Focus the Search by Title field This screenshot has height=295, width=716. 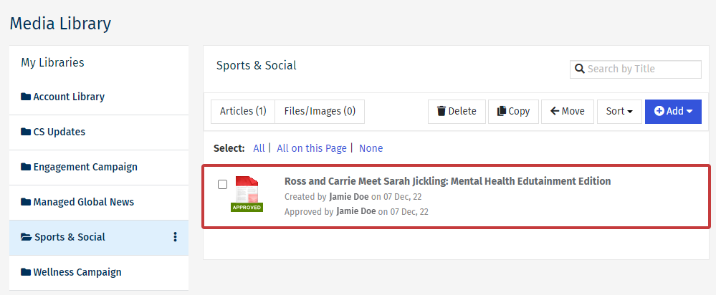click(x=641, y=69)
